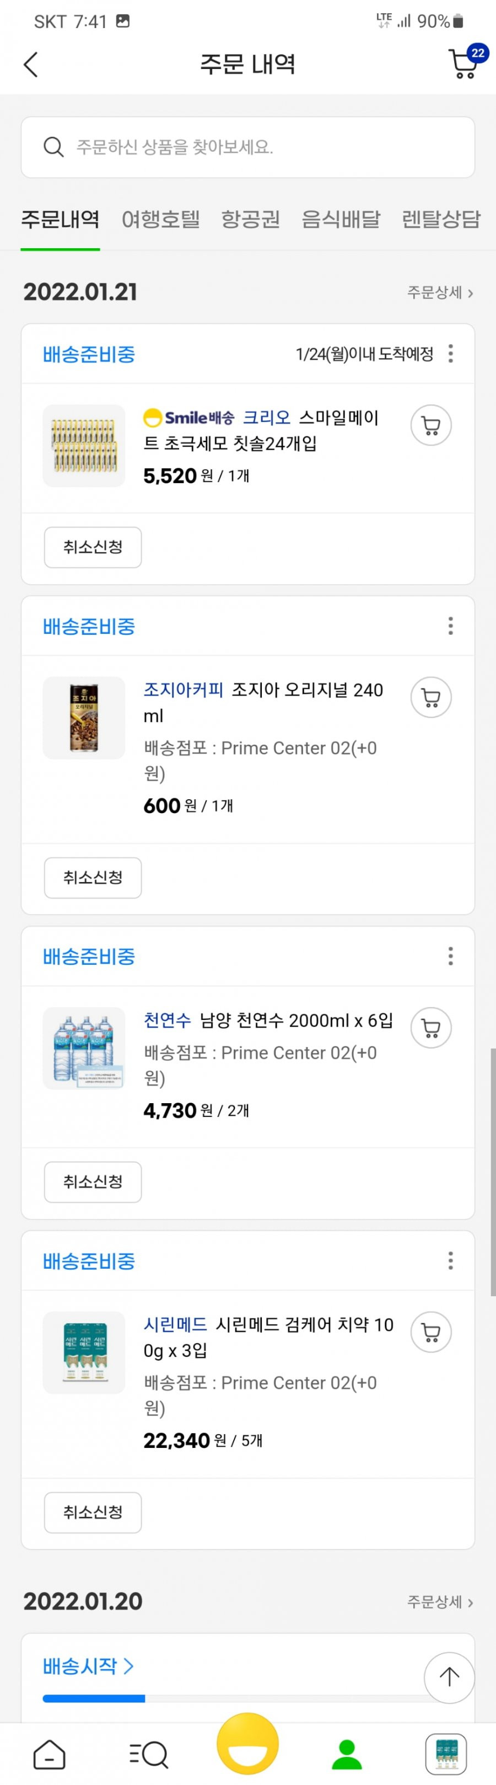This screenshot has width=496, height=1785.
Task: Open category search icon in bottom bar
Action: [149, 1754]
